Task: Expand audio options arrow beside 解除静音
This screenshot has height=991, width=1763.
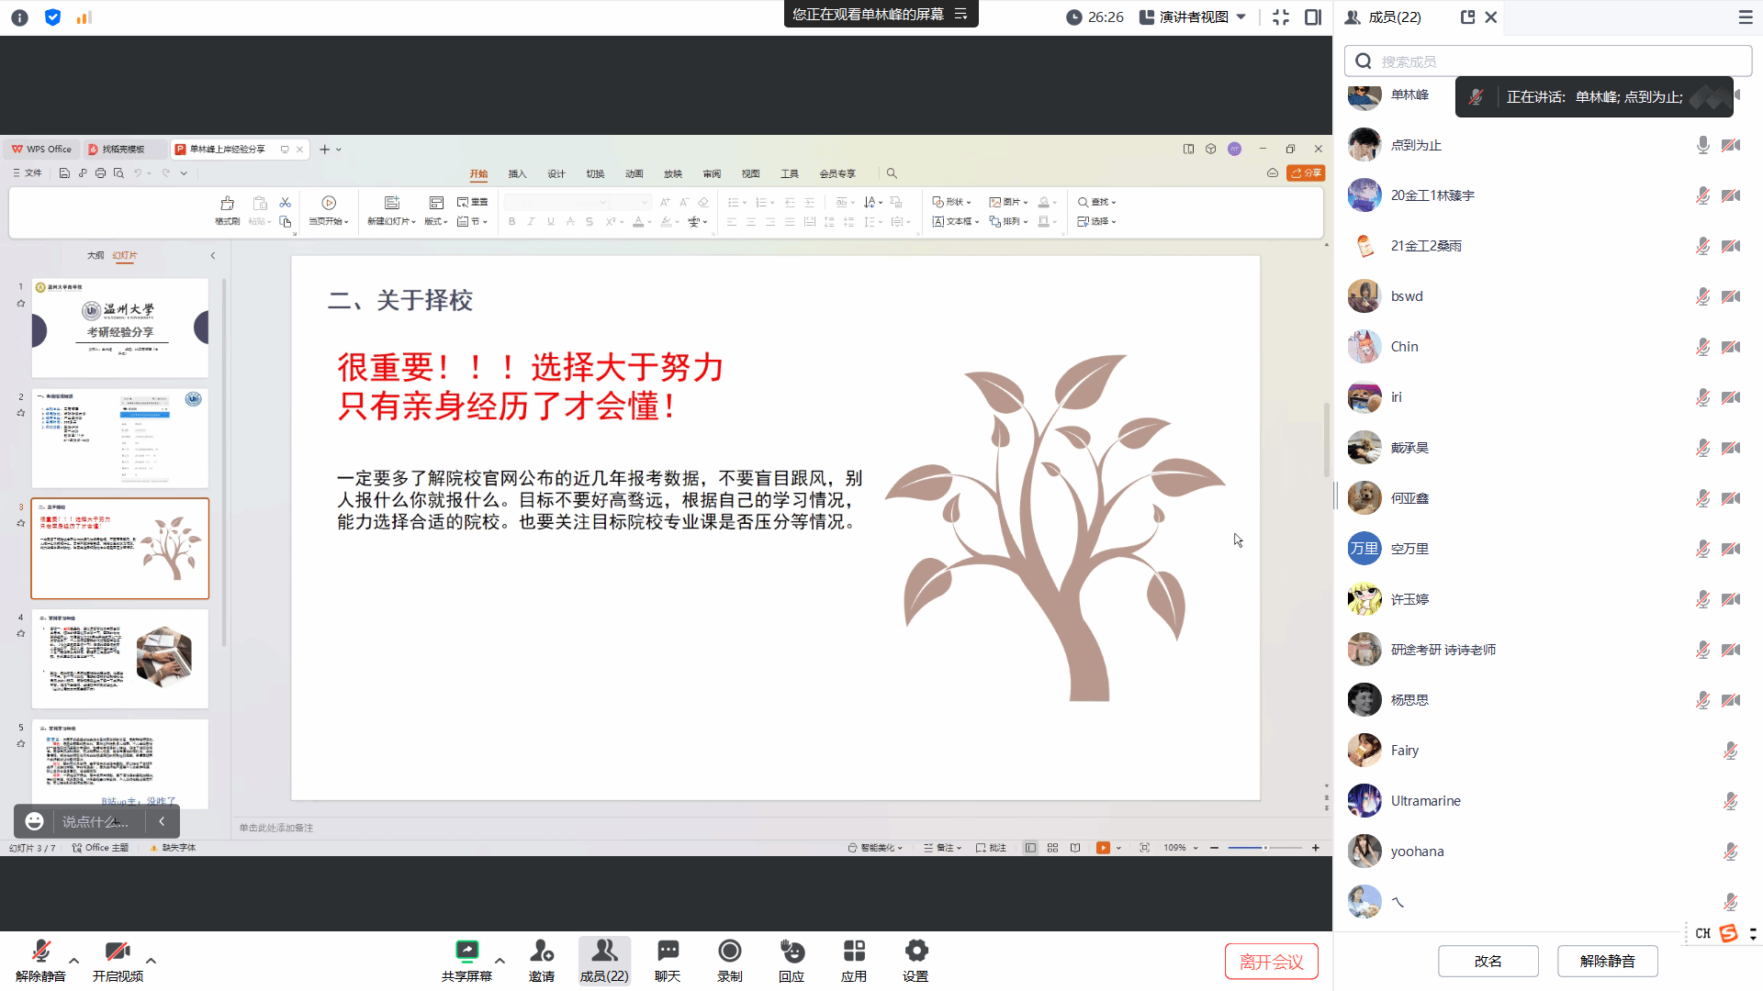Action: 74,961
